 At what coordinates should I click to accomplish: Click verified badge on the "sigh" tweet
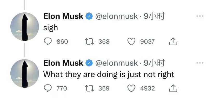89,16
